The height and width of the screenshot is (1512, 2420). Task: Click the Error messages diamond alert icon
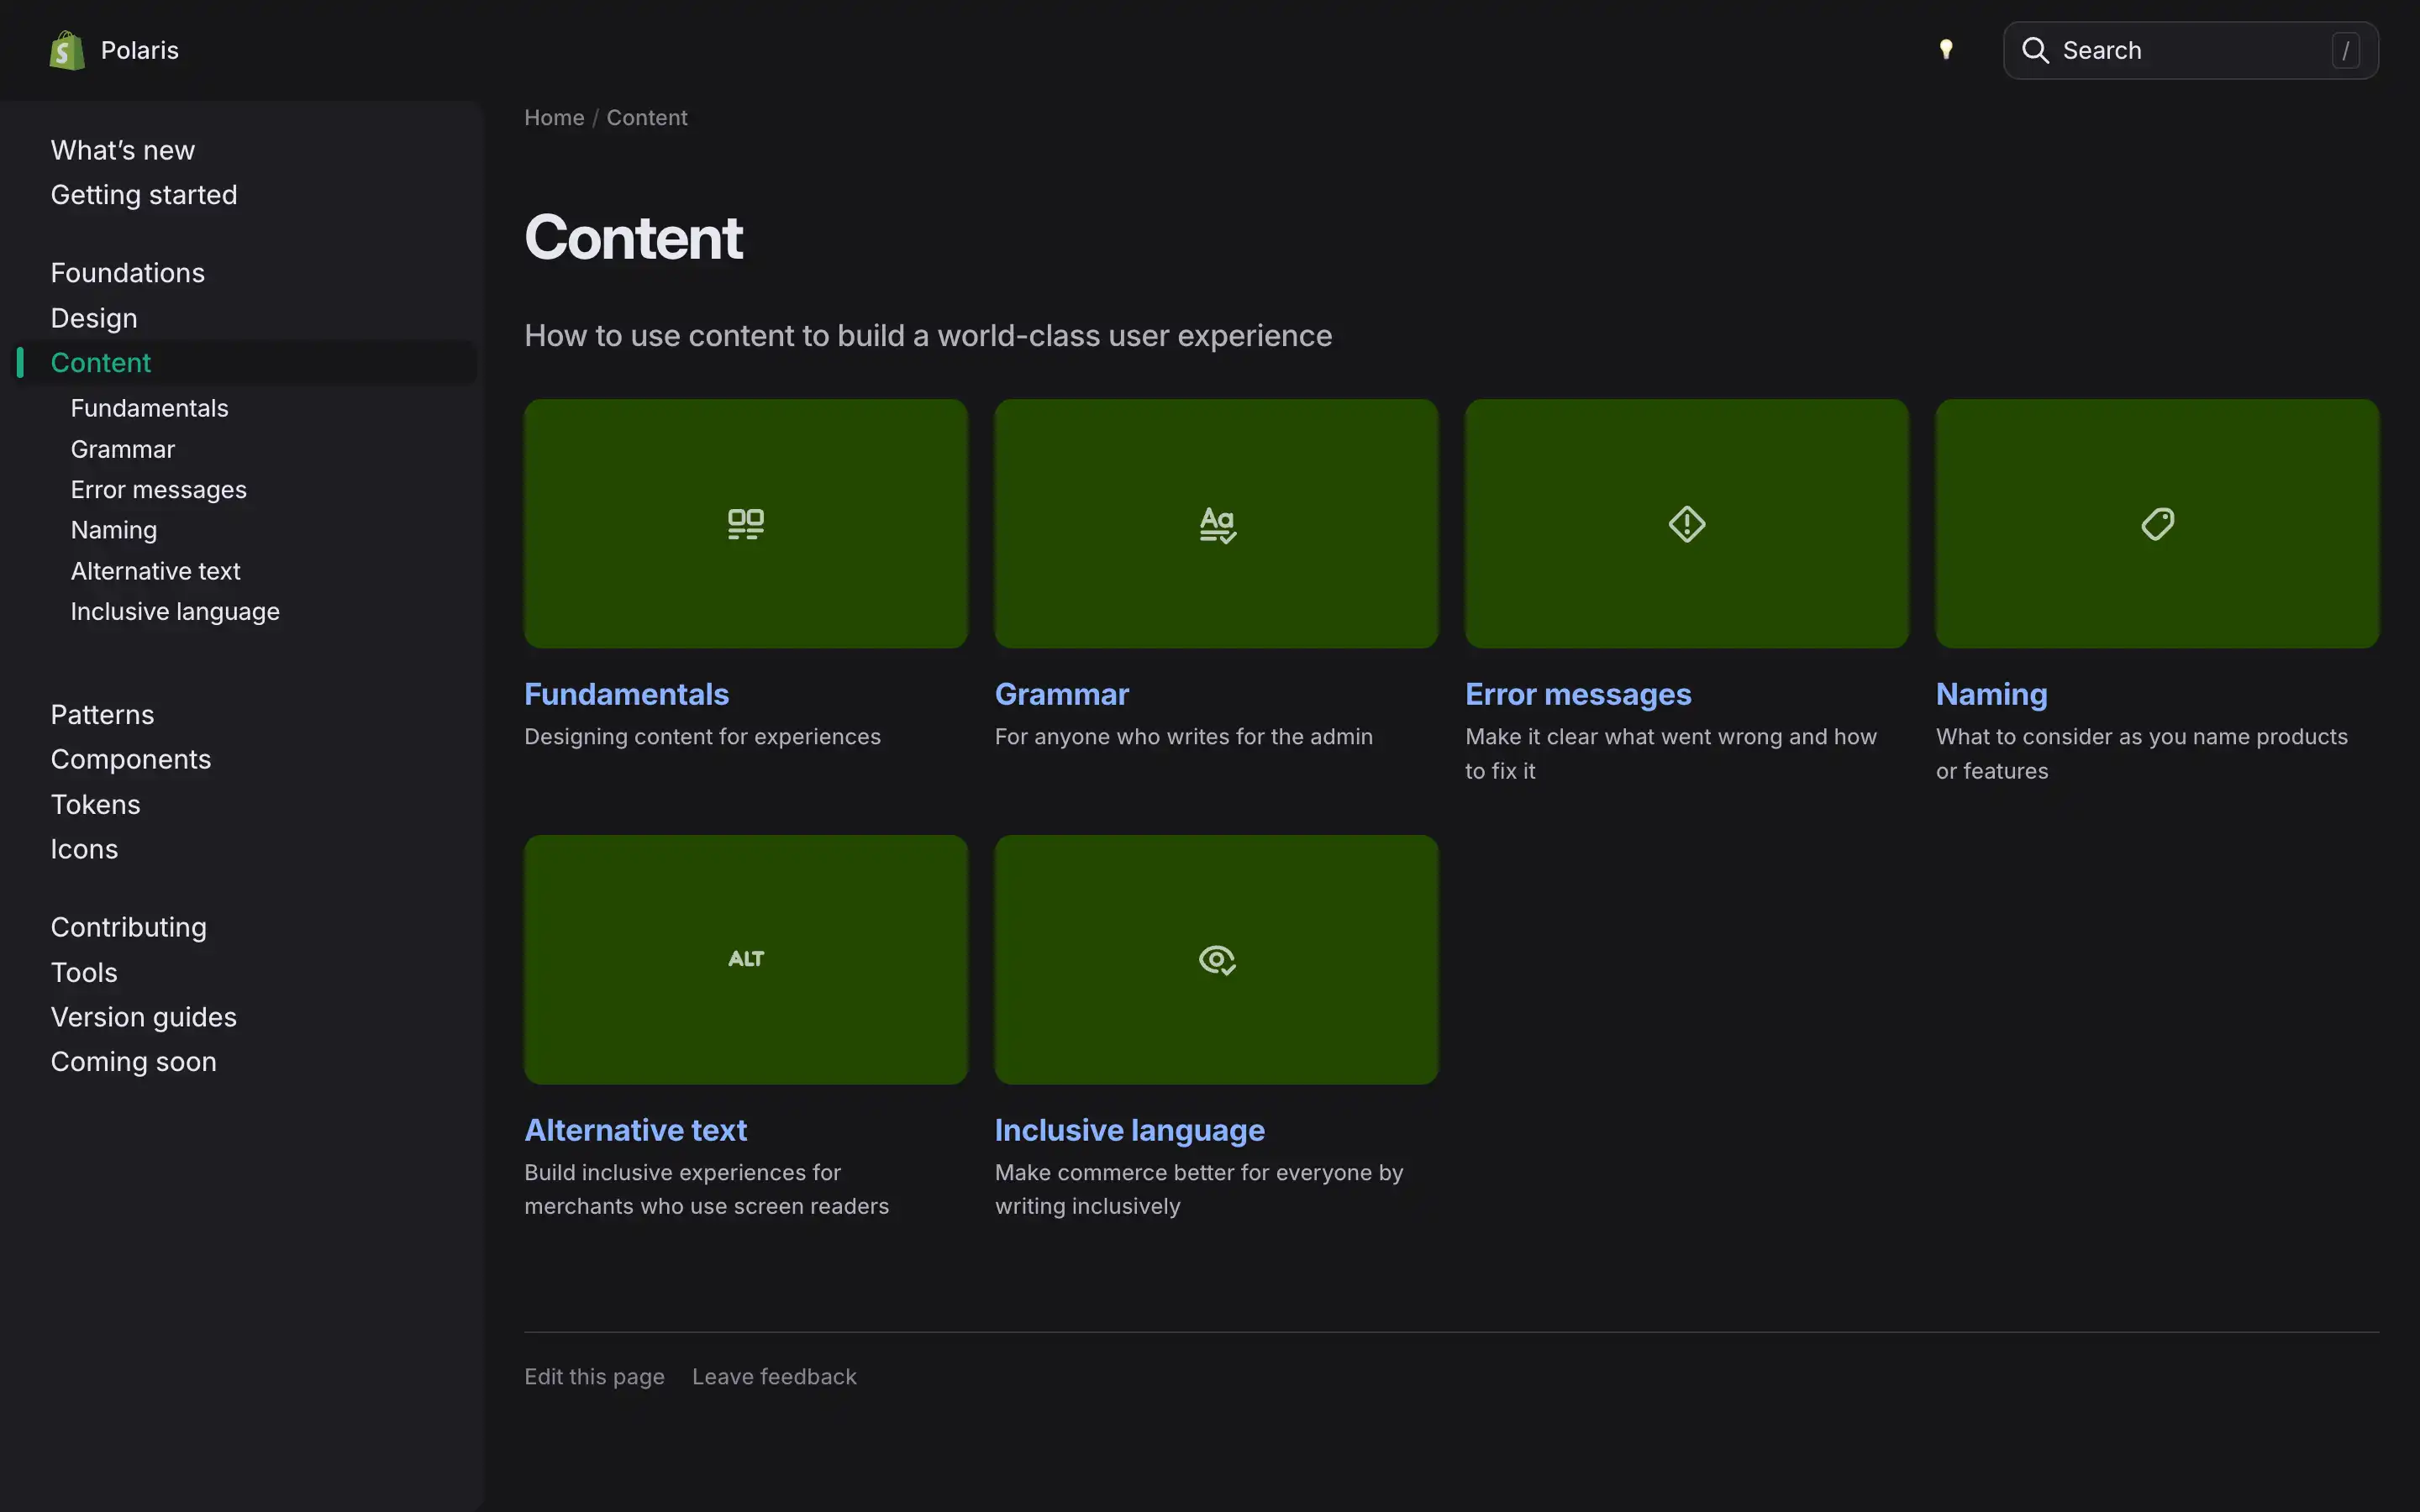tap(1686, 523)
